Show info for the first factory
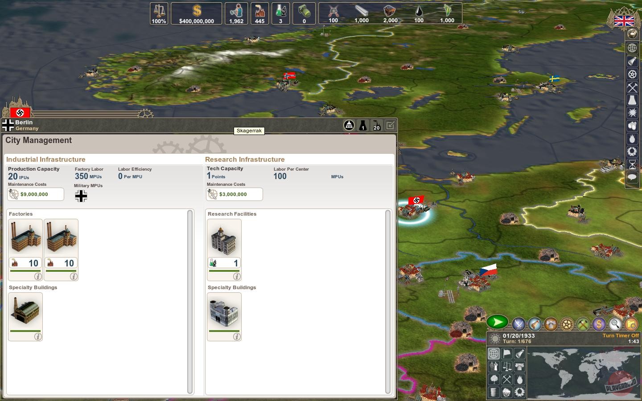The width and height of the screenshot is (642, 401). coord(38,277)
